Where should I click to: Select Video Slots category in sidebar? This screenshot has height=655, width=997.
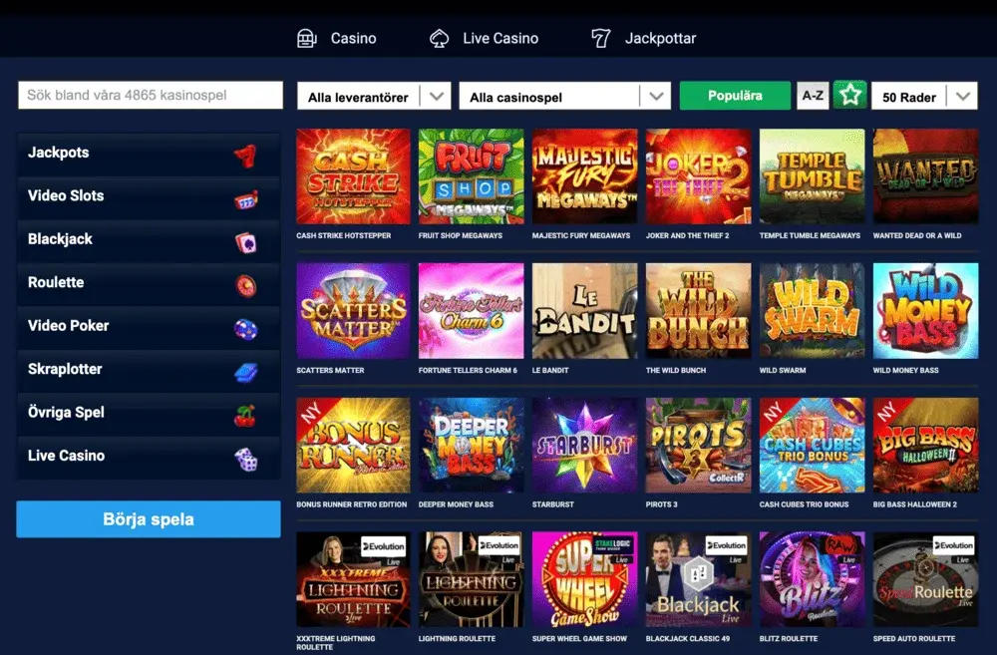[149, 196]
